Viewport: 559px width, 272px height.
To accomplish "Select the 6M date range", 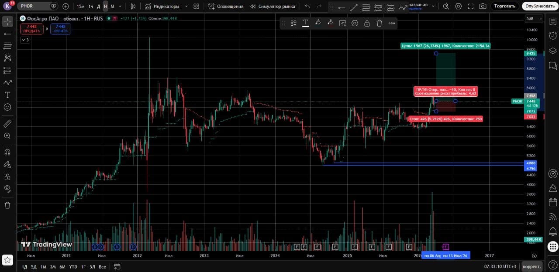I will point(62,267).
